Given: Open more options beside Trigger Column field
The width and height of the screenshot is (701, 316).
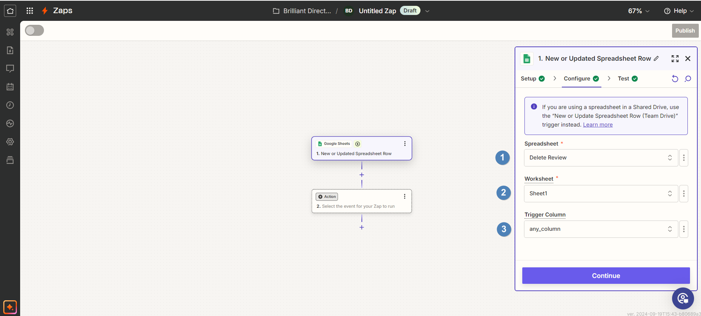Looking at the screenshot, I should (x=684, y=229).
